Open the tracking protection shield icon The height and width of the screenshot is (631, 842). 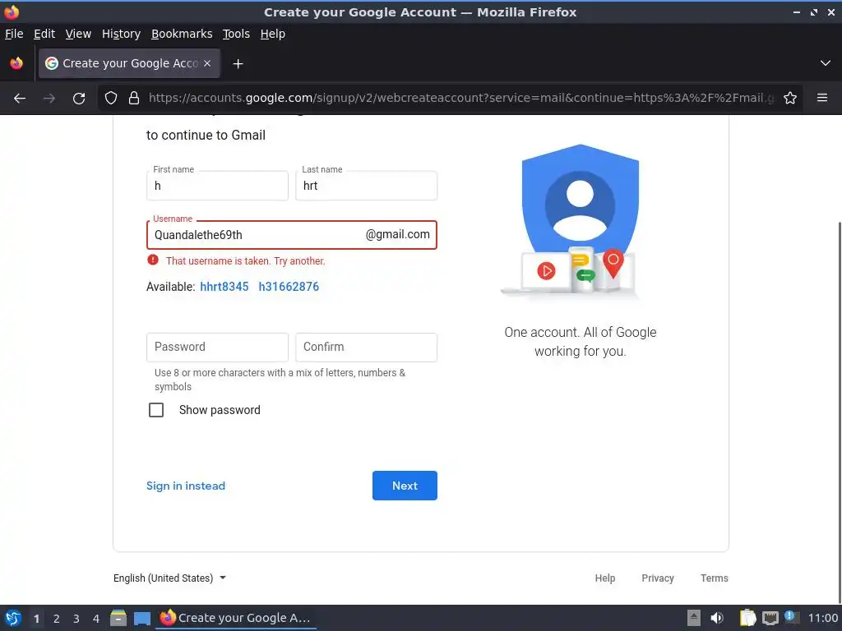[111, 99]
